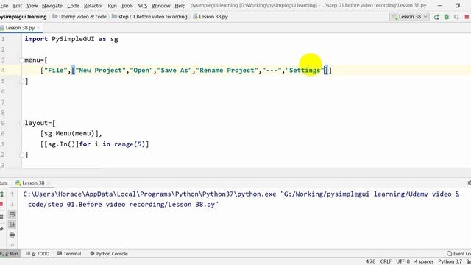Screen dimensions: 471x265
Task: Click the python.exe command path in console
Action: tap(149, 194)
